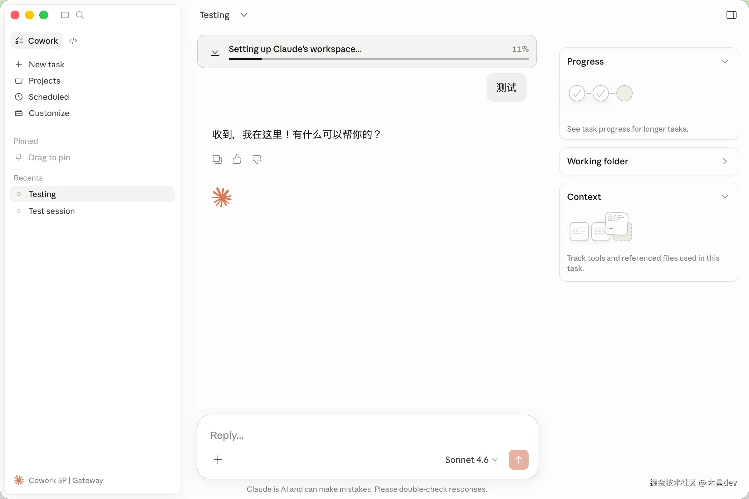Select the Testing recent session

[x=92, y=194]
